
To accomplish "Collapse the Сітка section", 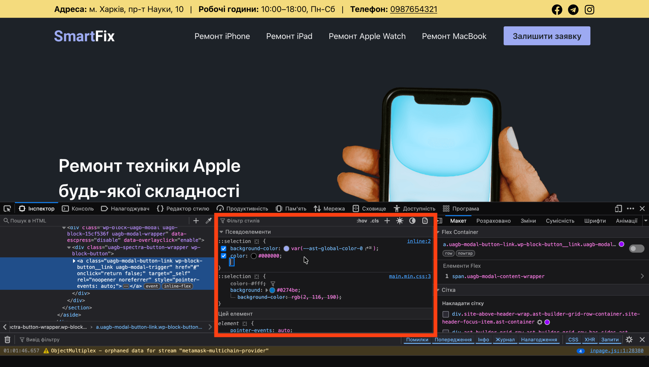I will coord(438,290).
